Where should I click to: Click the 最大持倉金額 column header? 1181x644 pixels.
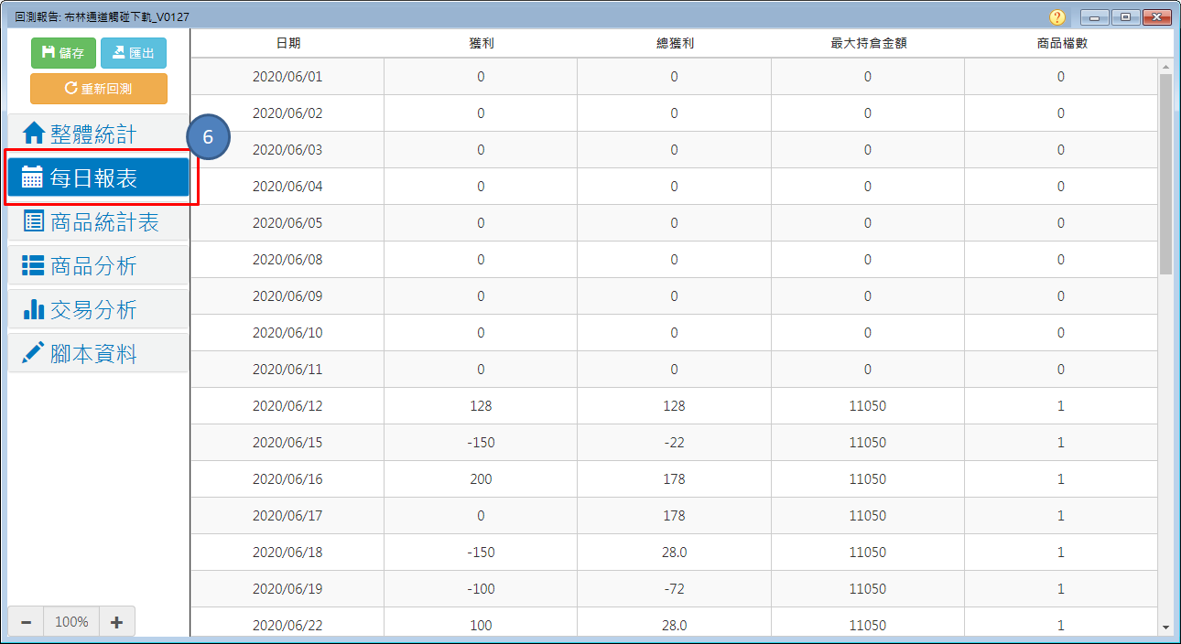(868, 43)
